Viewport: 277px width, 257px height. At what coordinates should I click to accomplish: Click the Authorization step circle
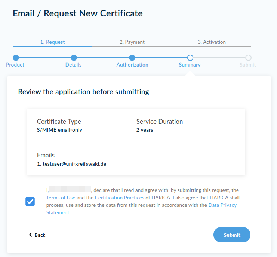pyautogui.click(x=132, y=58)
